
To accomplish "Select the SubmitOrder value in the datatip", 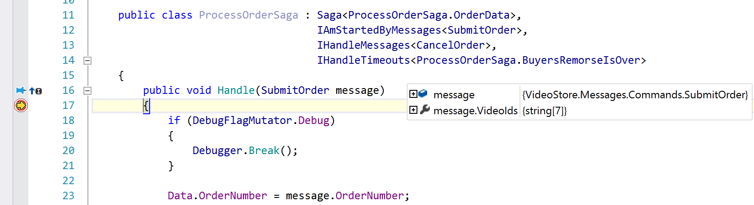I will 635,95.
